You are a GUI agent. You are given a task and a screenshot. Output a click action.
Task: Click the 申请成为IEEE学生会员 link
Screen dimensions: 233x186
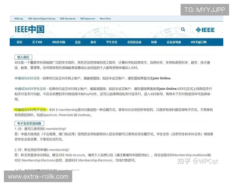pyautogui.click(x=30, y=89)
